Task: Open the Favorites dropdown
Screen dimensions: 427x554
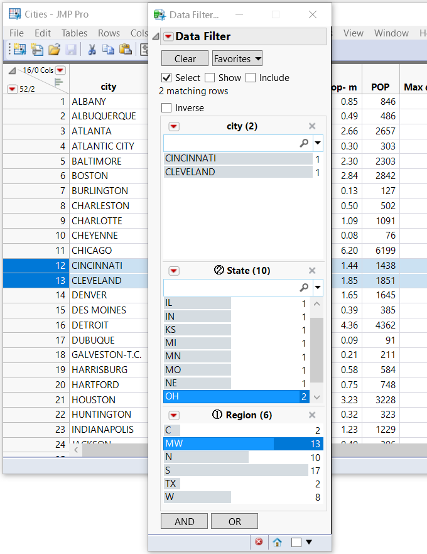Action: (237, 58)
